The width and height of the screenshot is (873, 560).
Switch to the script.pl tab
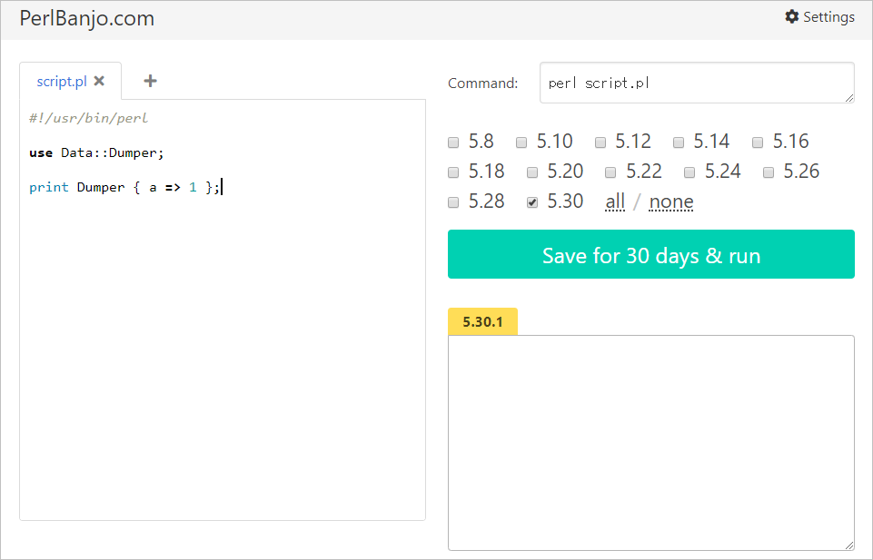point(62,81)
